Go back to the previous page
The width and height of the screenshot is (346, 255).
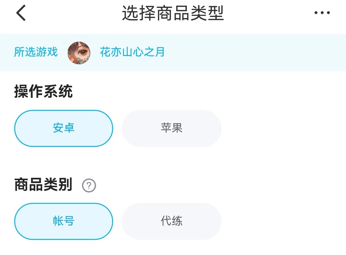pyautogui.click(x=21, y=13)
